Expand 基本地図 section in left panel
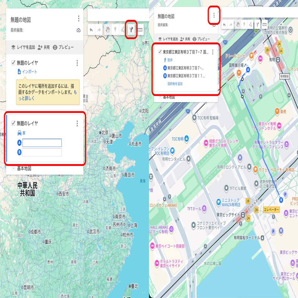Image resolution: width=298 pixels, height=298 pixels. coord(13,168)
